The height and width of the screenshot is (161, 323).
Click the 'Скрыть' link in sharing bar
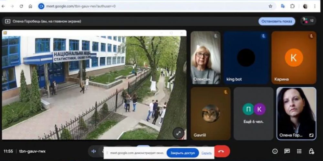(207, 153)
